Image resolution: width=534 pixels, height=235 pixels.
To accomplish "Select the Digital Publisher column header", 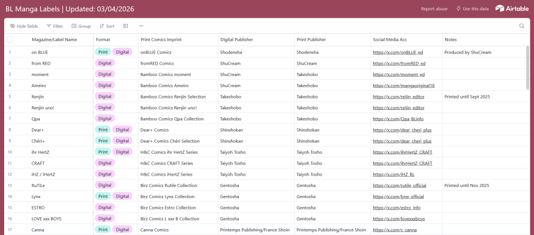I will coord(237,40).
